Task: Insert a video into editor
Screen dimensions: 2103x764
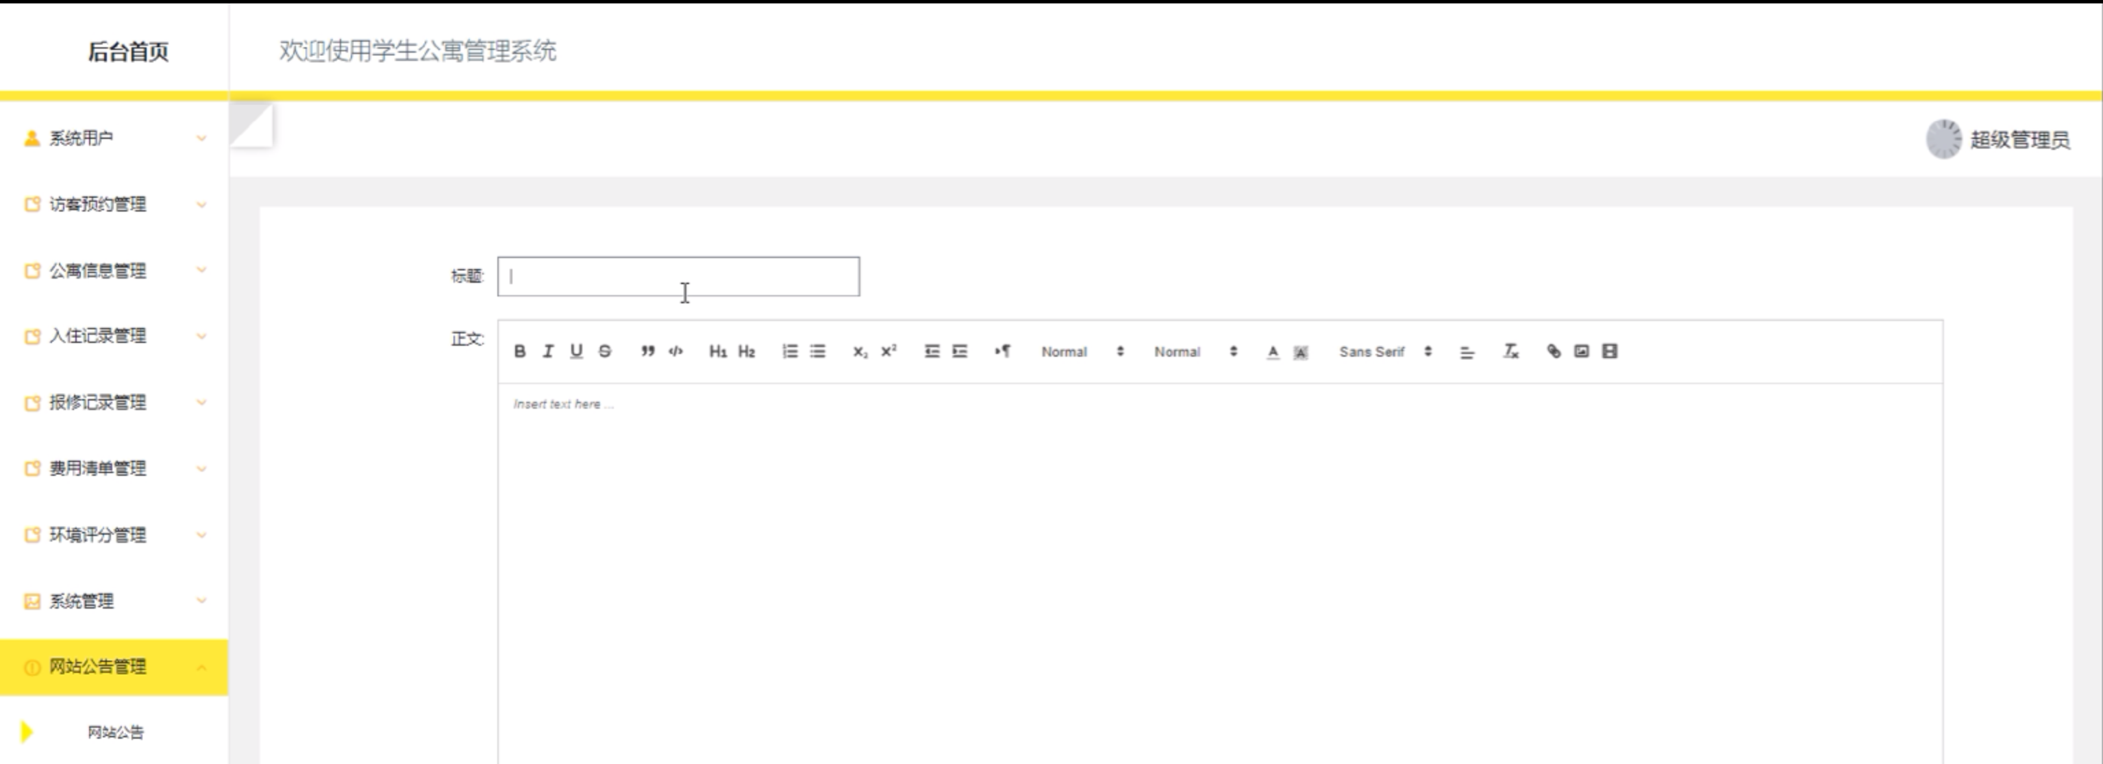Action: coord(1609,351)
